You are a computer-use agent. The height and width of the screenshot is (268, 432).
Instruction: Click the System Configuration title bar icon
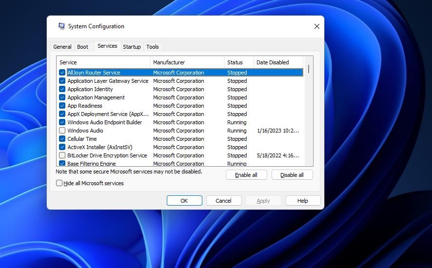coord(61,26)
